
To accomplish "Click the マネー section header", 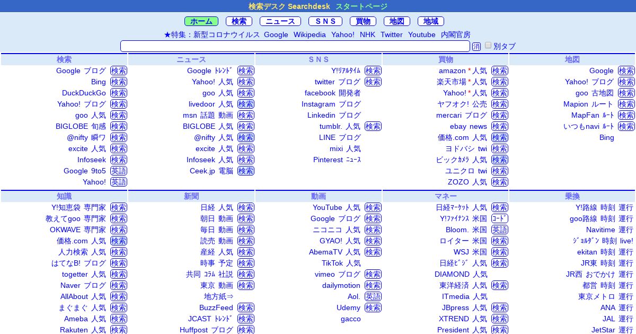I will coord(446,196).
